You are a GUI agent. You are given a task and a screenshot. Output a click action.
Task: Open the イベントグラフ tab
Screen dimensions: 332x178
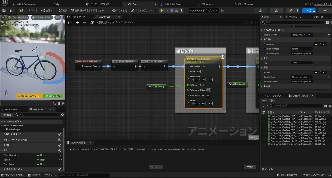click(x=76, y=17)
